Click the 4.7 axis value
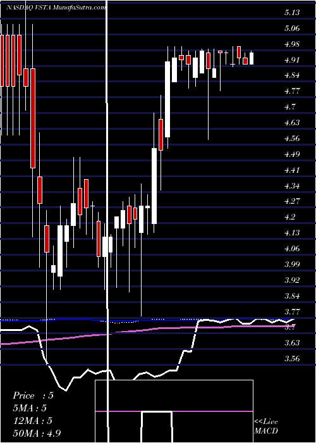 (x=289, y=107)
